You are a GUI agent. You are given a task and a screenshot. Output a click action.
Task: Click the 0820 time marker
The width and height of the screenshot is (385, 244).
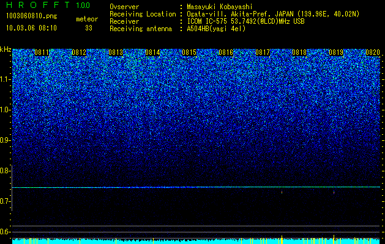click(373, 52)
